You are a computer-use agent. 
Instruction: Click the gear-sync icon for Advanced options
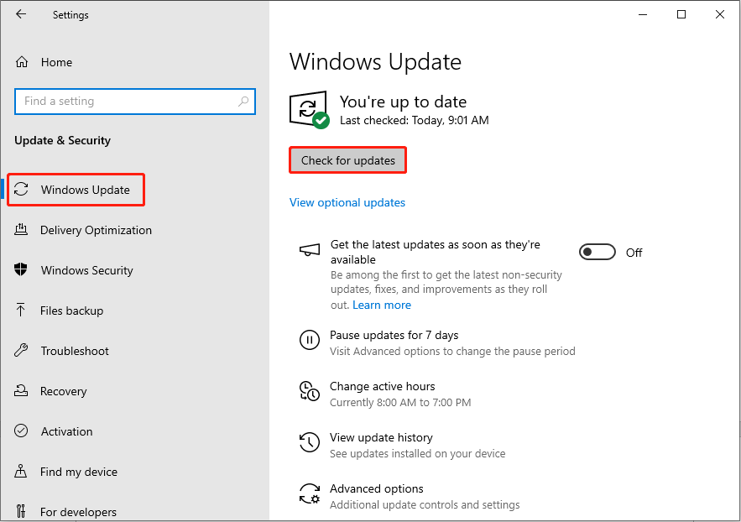310,493
